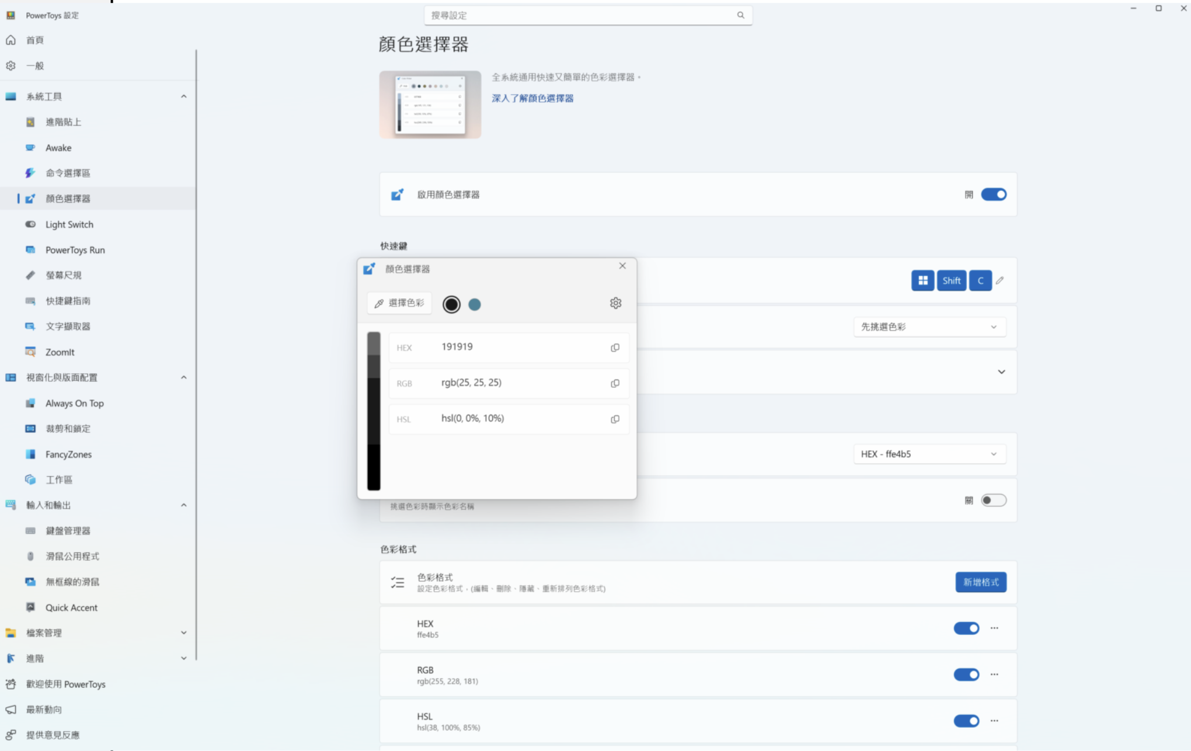Copy the HSL value icon

tap(615, 419)
